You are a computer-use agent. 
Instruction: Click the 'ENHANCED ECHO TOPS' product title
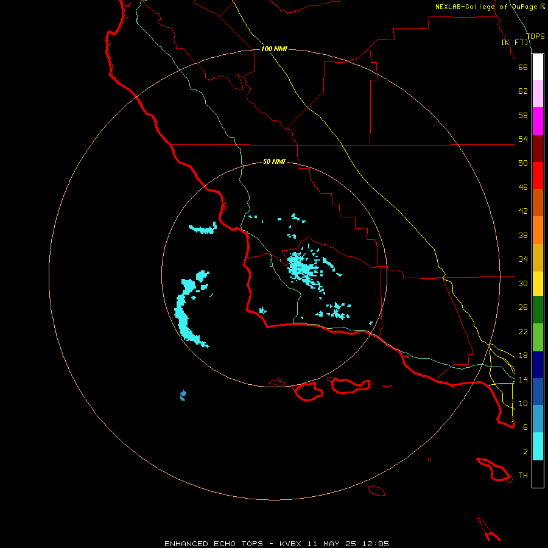point(214,544)
